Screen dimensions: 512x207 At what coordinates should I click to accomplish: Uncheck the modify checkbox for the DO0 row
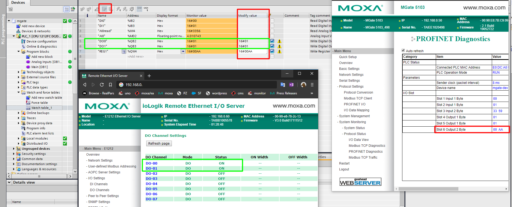(272, 41)
